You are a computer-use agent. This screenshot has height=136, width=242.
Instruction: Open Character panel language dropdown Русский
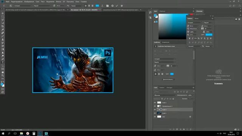[x=194, y=46]
